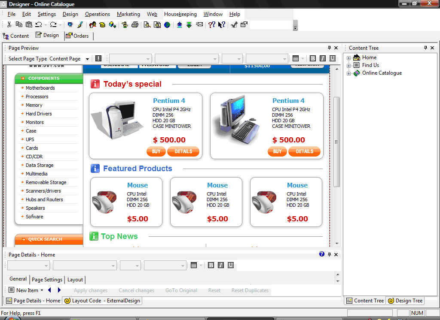This screenshot has height=320, width=440.
Task: Open the Select Page Type dropdown
Action: pos(87,59)
